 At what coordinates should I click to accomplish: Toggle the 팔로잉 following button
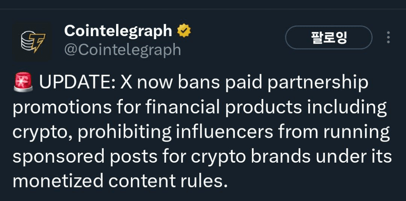tap(329, 37)
